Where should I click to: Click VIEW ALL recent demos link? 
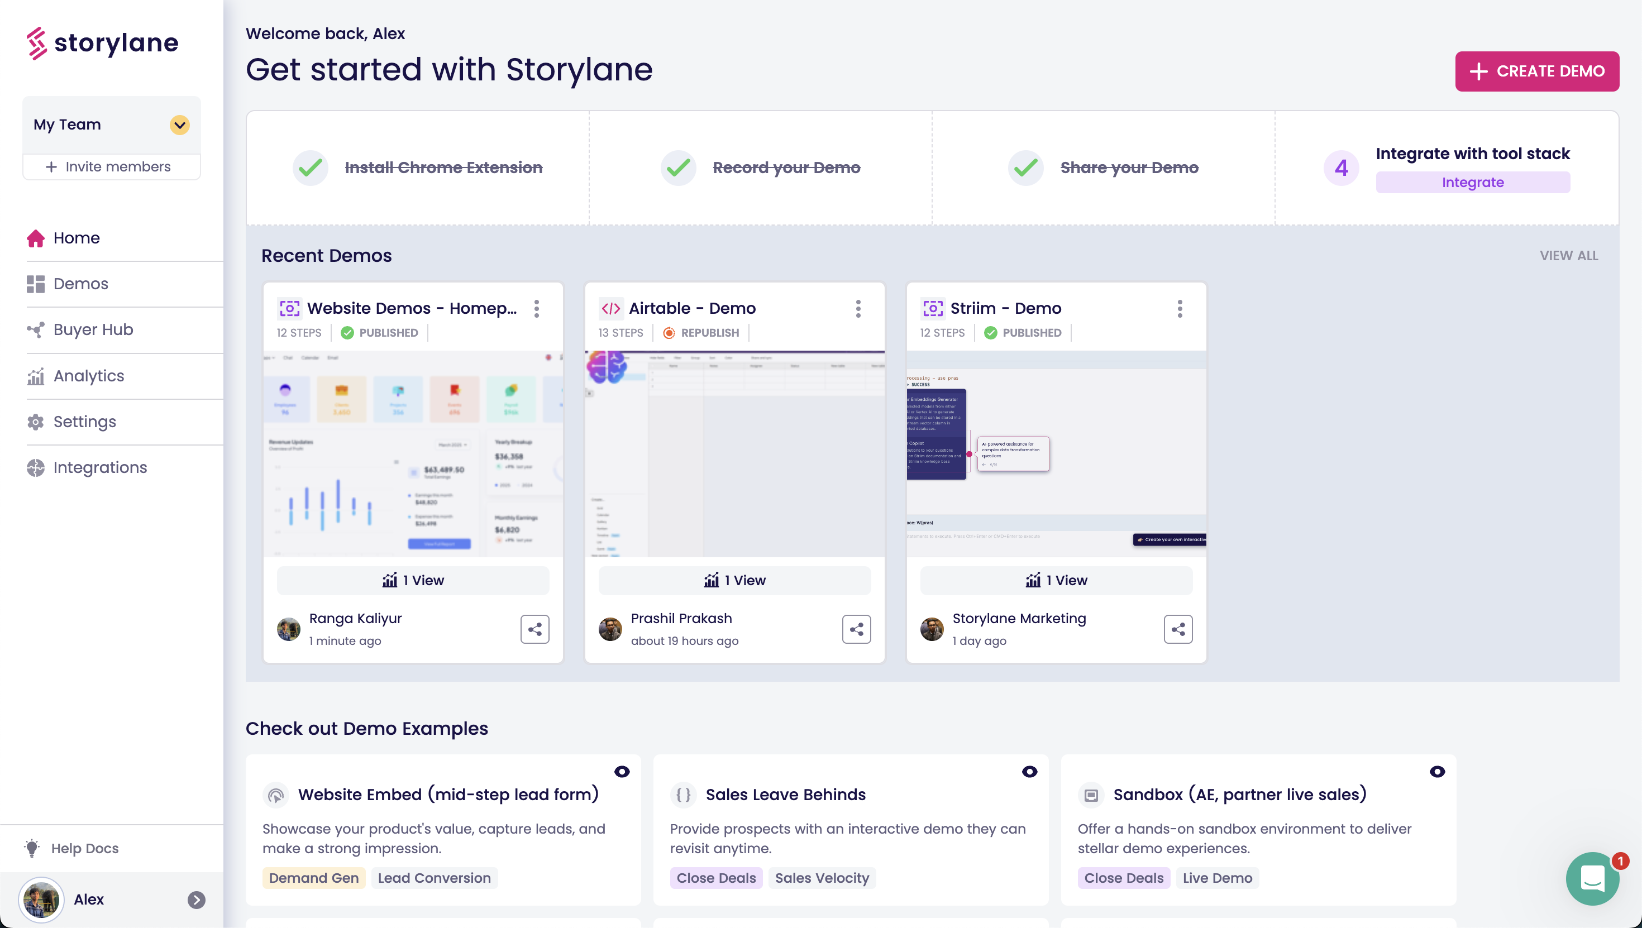click(x=1568, y=256)
